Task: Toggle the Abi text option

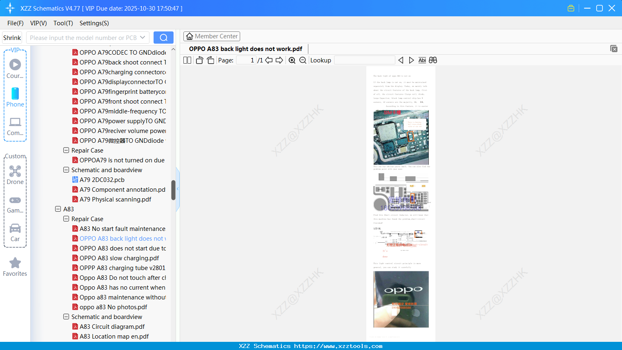Action: (x=422, y=60)
